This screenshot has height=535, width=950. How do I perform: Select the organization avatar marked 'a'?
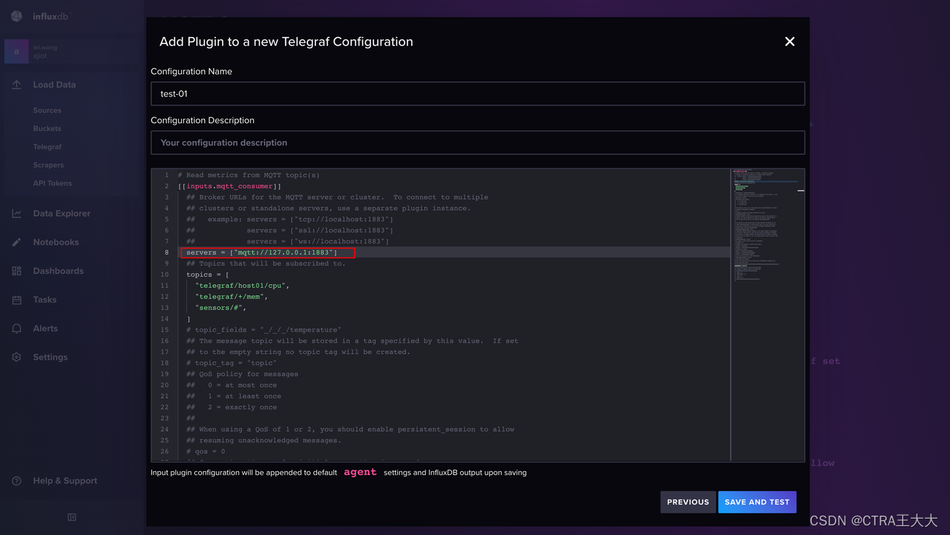[x=16, y=50]
